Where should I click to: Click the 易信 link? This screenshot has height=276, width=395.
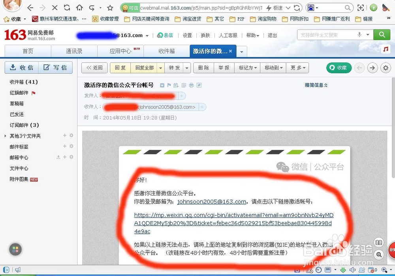(x=165, y=35)
